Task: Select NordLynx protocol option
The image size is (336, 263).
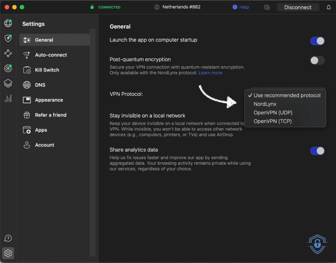Action: point(285,104)
